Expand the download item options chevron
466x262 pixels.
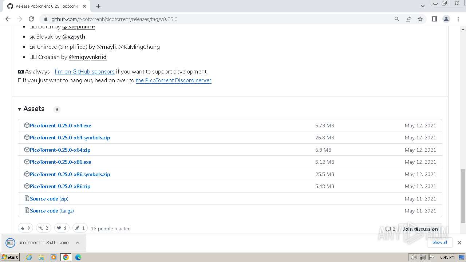click(x=78, y=243)
